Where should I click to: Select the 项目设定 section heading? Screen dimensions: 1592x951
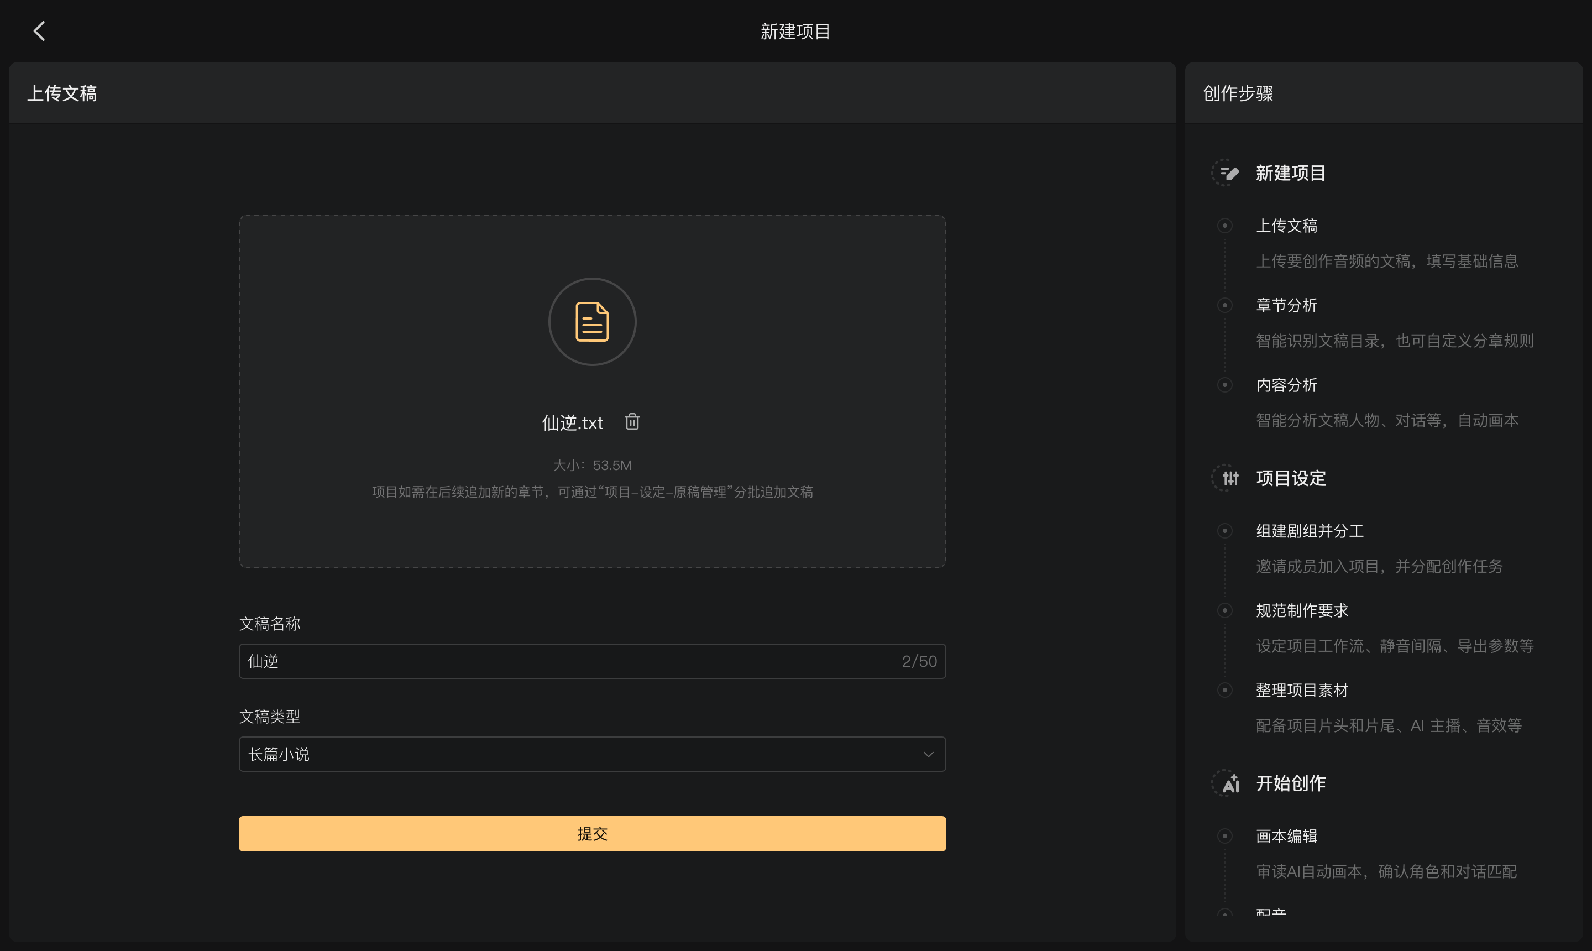tap(1290, 478)
